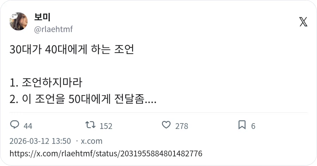Click the like count 278
This screenshot has height=166, width=317.
tap(181, 126)
